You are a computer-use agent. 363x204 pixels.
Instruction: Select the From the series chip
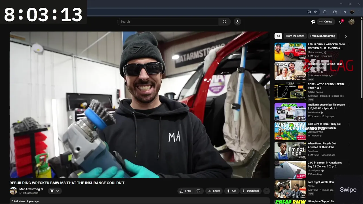[x=295, y=36]
